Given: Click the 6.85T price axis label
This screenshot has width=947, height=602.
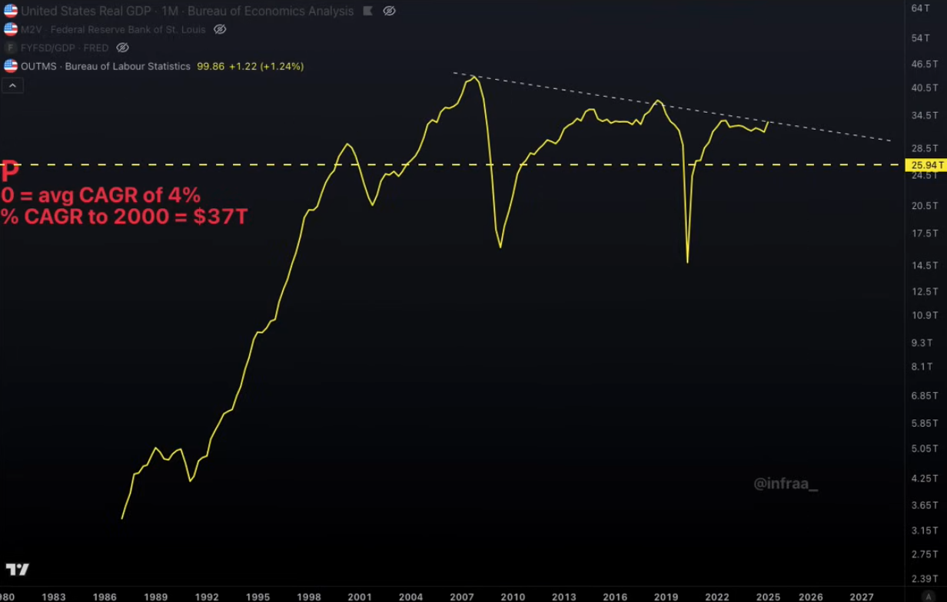Looking at the screenshot, I should click(923, 395).
